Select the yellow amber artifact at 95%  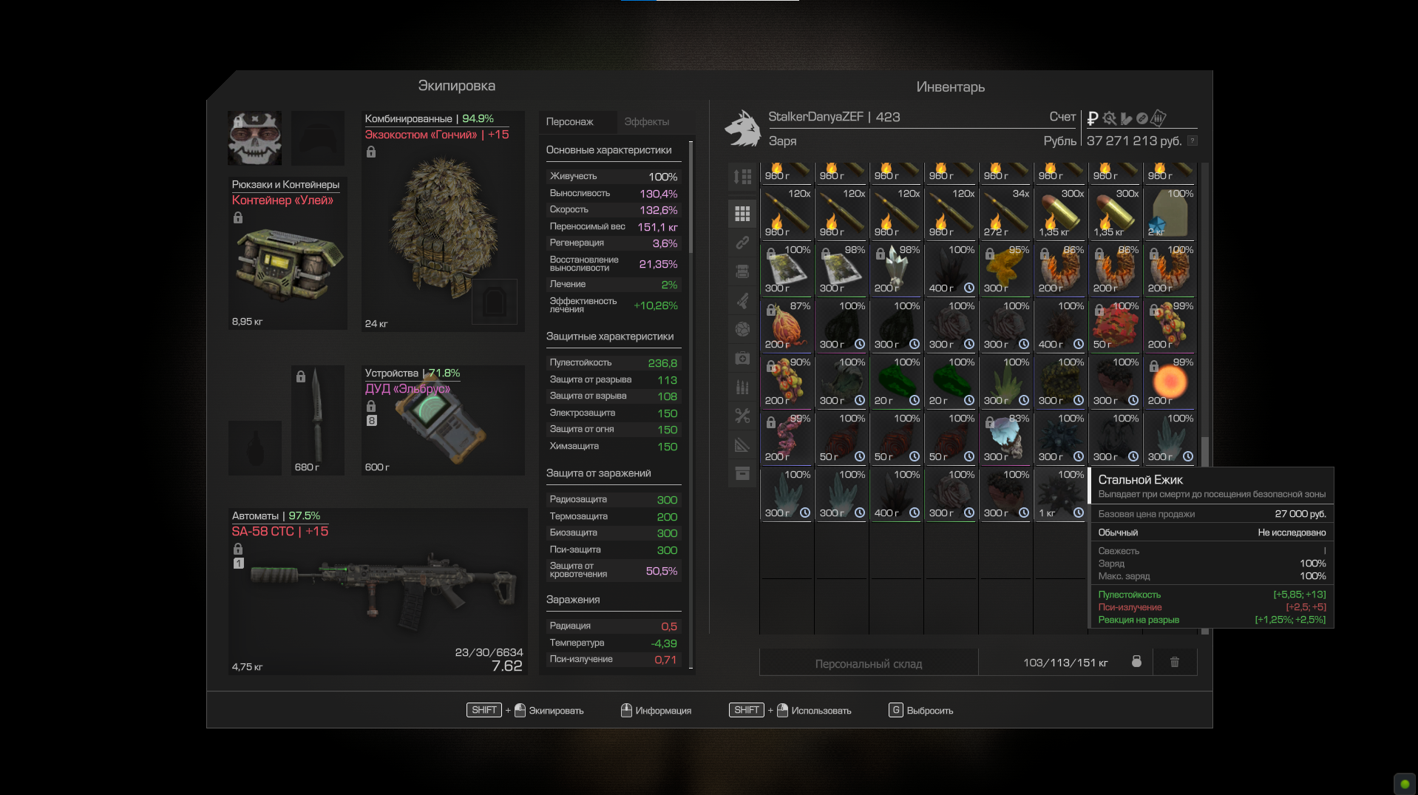[1005, 269]
